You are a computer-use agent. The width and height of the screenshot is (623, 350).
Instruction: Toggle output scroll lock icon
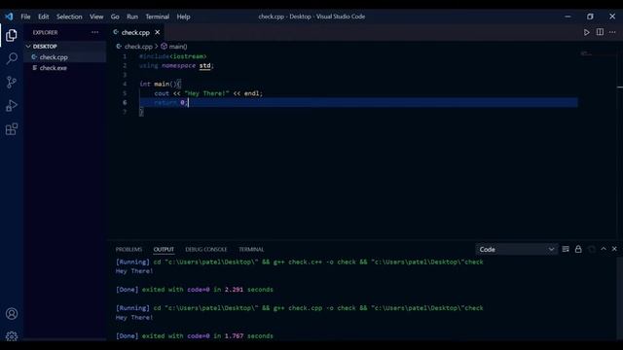pyautogui.click(x=578, y=249)
